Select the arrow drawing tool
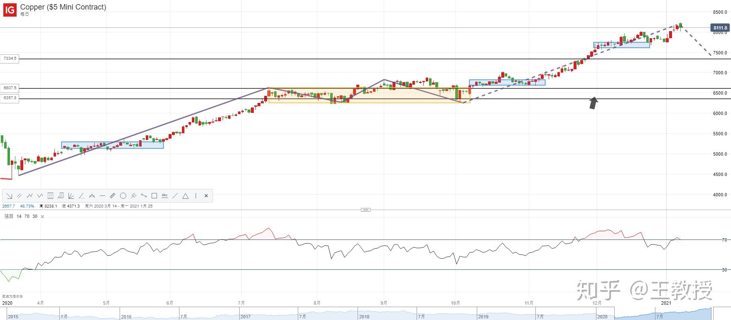This screenshot has height=320, width=731. click(x=9, y=196)
